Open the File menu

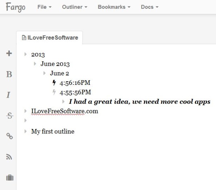[x=44, y=7]
